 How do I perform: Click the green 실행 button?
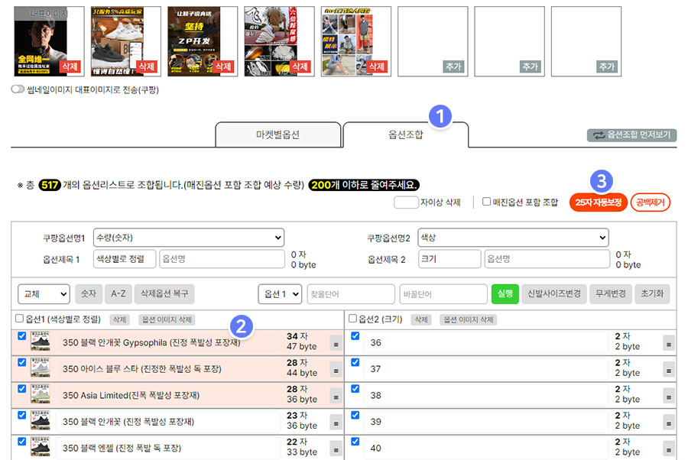pyautogui.click(x=505, y=293)
